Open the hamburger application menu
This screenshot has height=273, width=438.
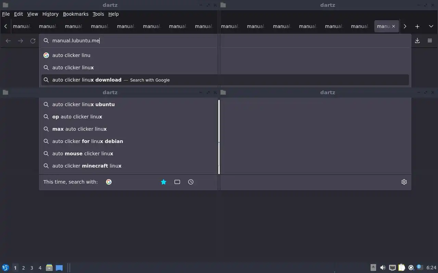coord(430,41)
